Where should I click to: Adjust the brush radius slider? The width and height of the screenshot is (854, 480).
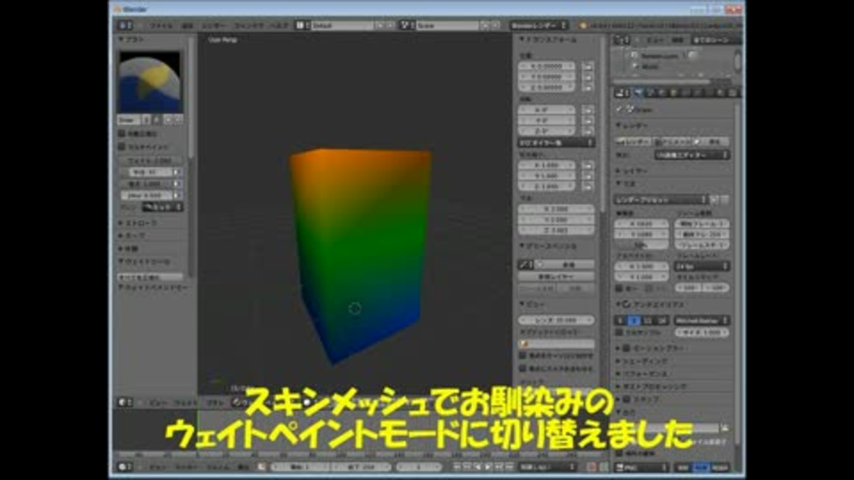pos(146,172)
